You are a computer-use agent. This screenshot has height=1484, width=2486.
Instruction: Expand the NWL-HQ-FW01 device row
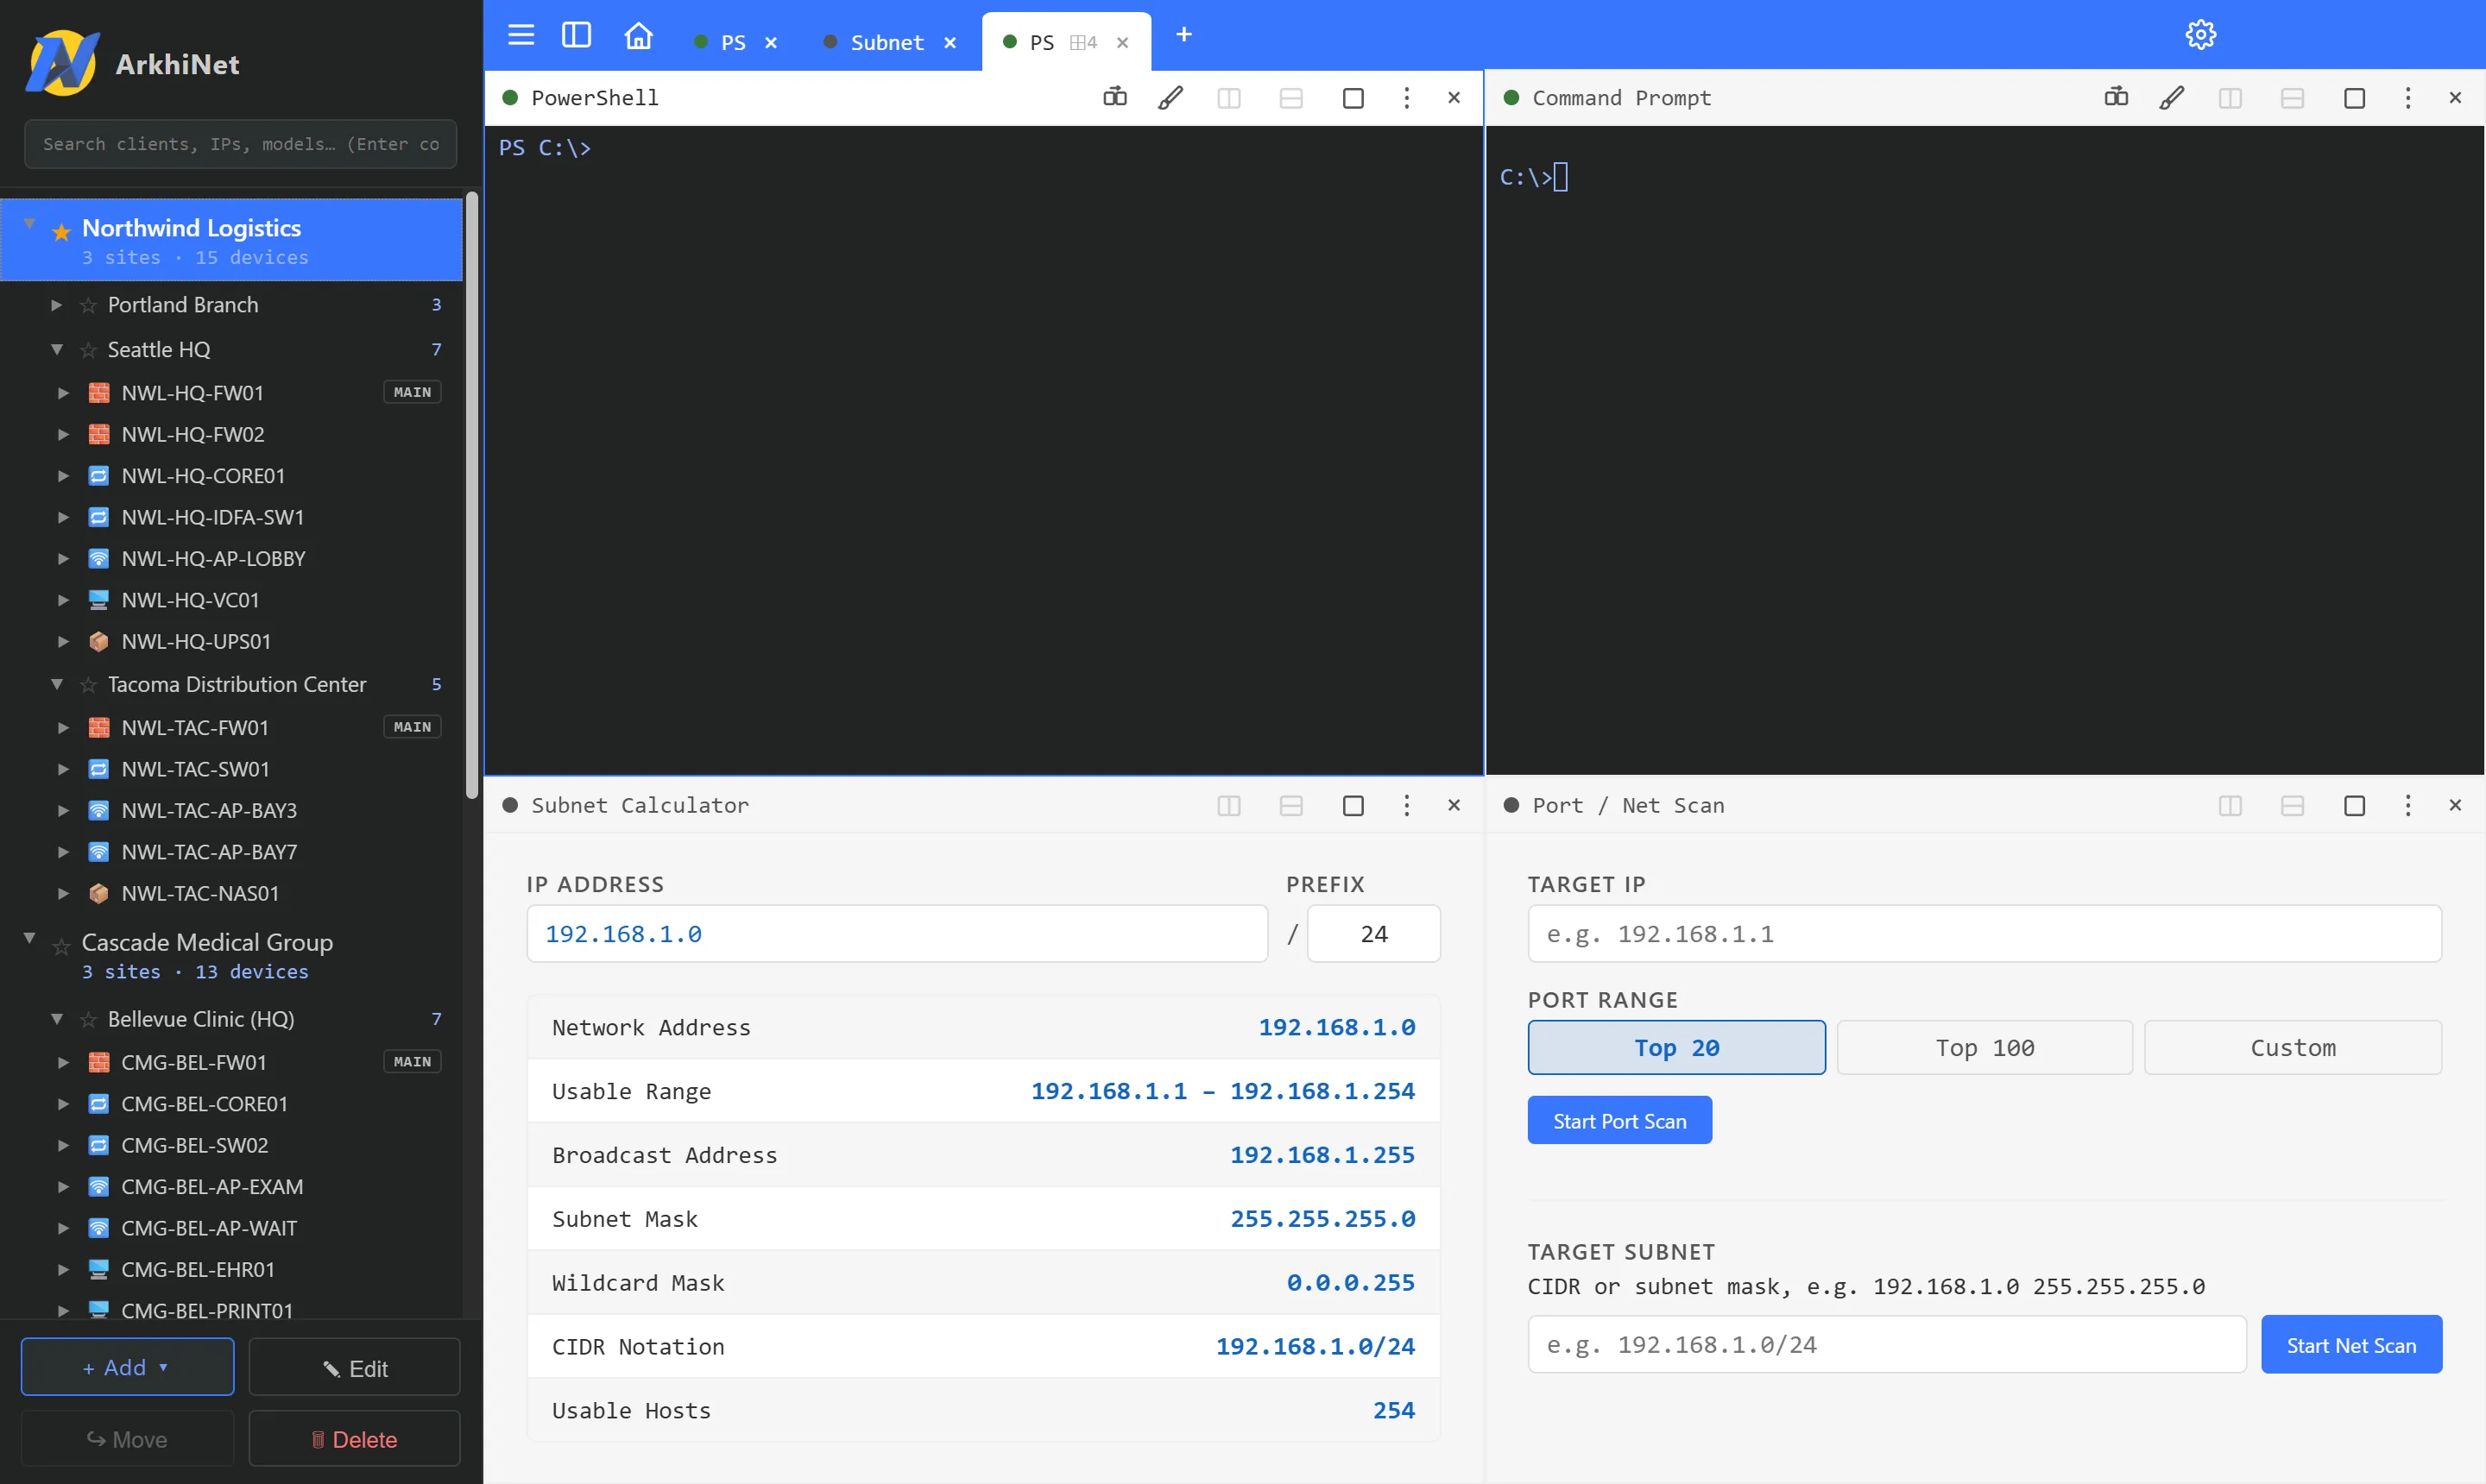(x=63, y=393)
